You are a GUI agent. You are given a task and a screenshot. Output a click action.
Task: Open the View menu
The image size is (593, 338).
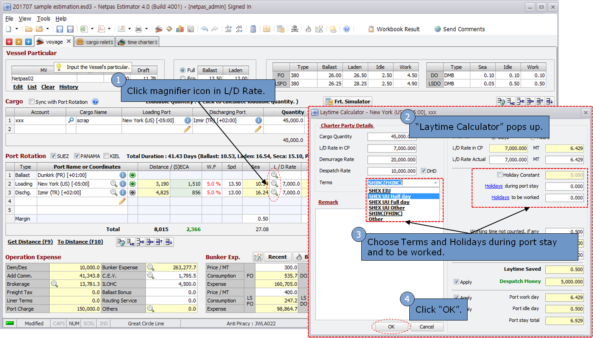click(25, 19)
